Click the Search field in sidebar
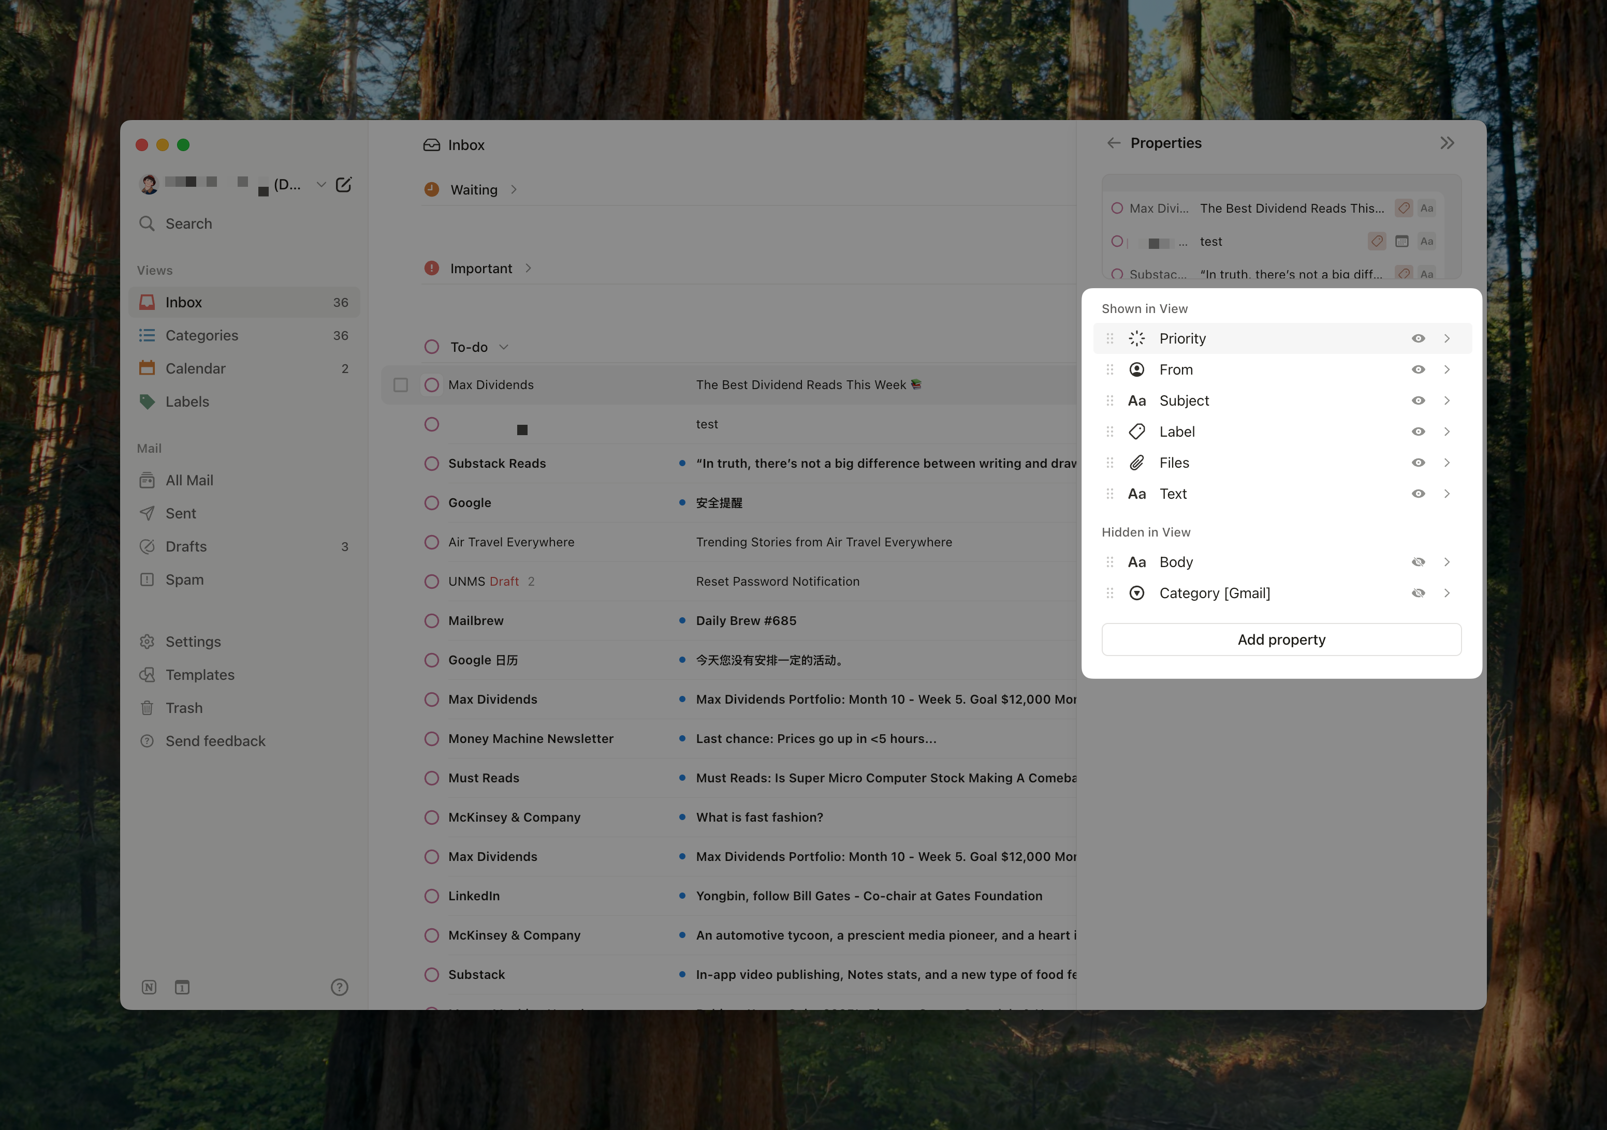The image size is (1607, 1130). (x=188, y=224)
